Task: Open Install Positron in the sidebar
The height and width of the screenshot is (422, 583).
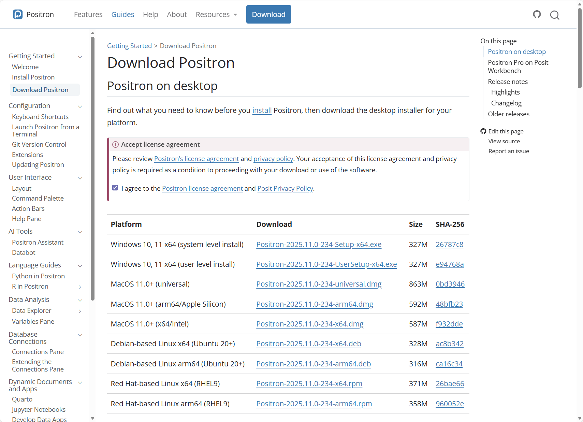Action: 33,77
